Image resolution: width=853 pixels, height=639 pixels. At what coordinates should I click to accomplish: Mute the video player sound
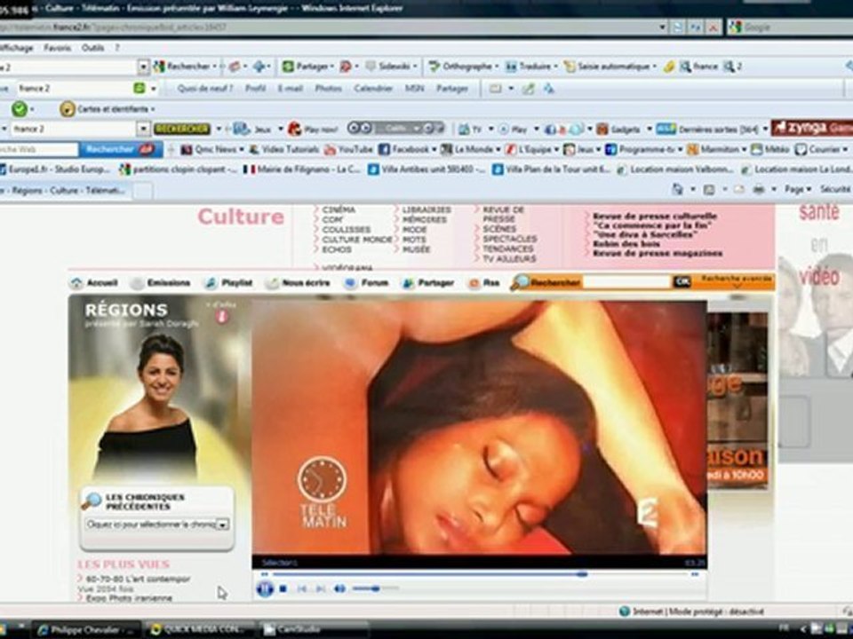click(x=339, y=588)
